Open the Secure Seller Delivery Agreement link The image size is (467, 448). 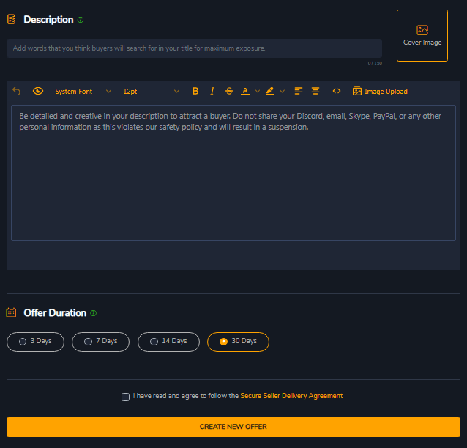pyautogui.click(x=291, y=396)
